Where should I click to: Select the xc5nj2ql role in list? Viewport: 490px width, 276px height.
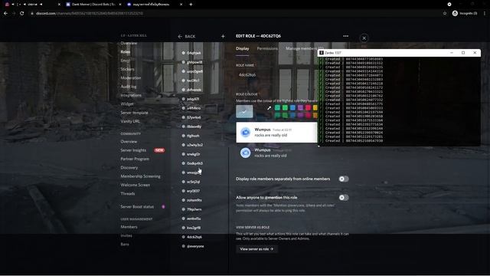click(193, 182)
